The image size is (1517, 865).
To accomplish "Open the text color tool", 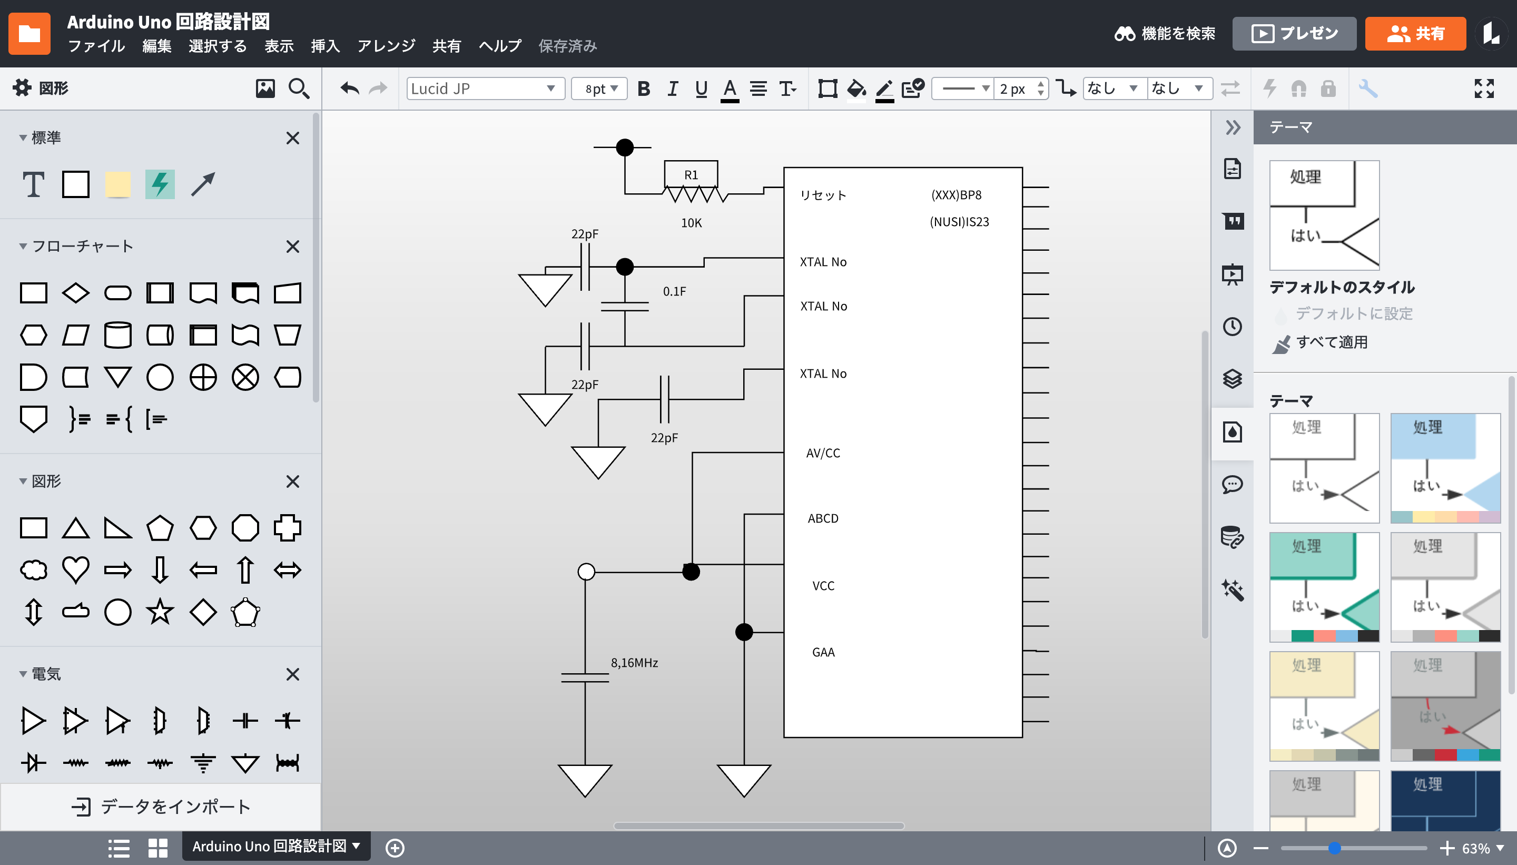I will coord(730,90).
